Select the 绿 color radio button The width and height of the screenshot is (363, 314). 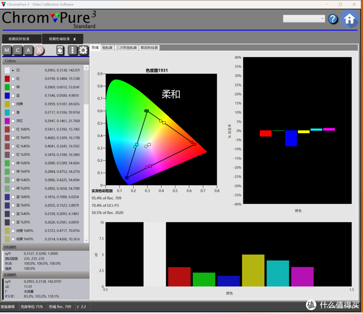coord(13,87)
